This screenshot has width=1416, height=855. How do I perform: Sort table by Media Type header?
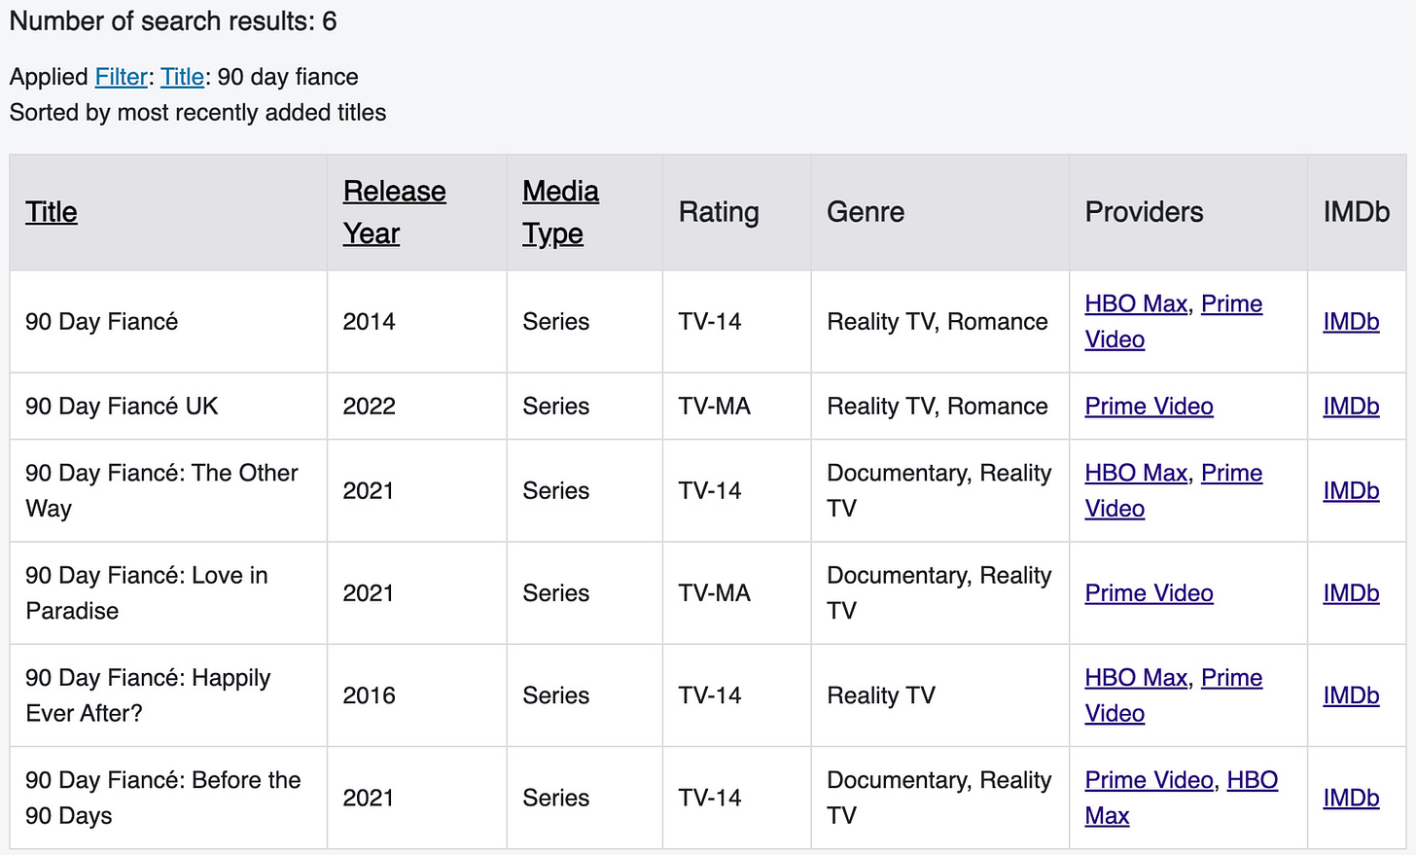pyautogui.click(x=560, y=212)
